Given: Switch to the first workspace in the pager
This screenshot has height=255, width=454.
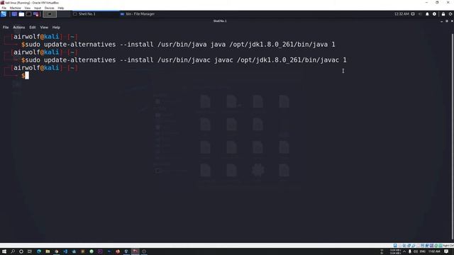Looking at the screenshot, I should pos(50,14).
